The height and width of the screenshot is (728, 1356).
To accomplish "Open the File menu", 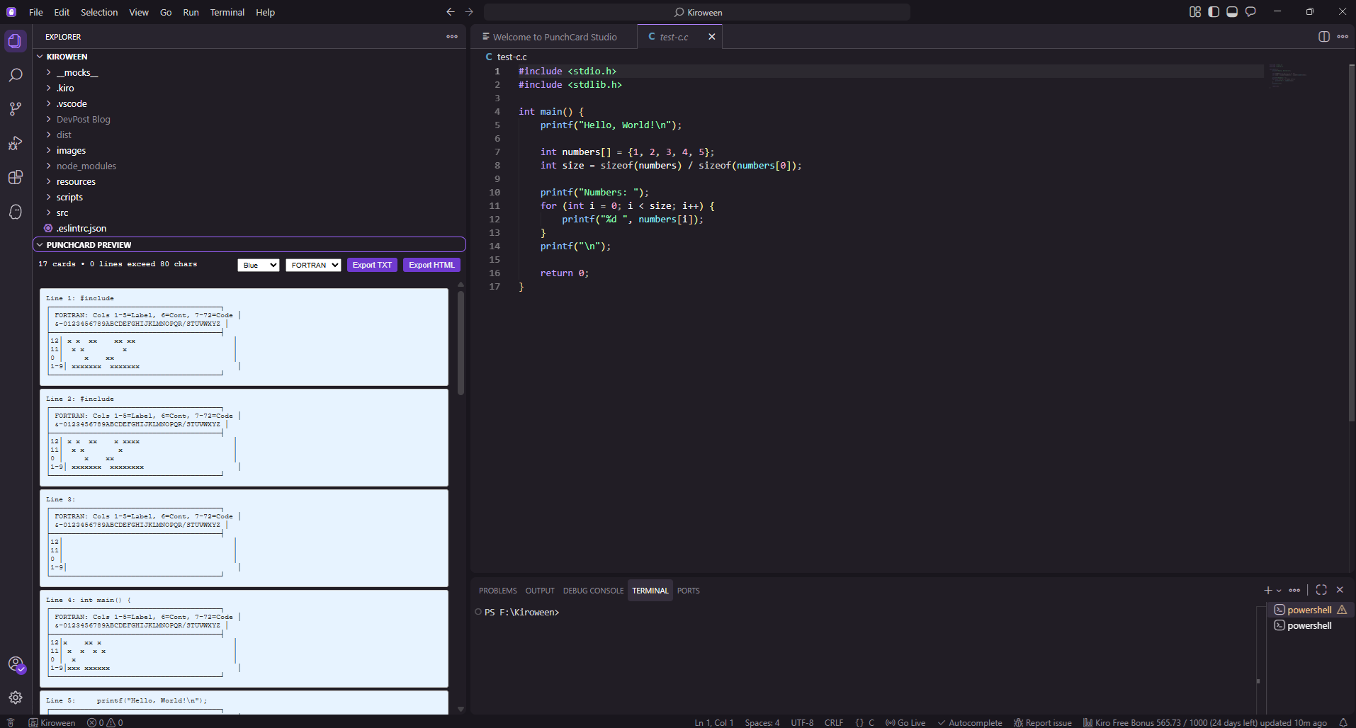I will 36,12.
